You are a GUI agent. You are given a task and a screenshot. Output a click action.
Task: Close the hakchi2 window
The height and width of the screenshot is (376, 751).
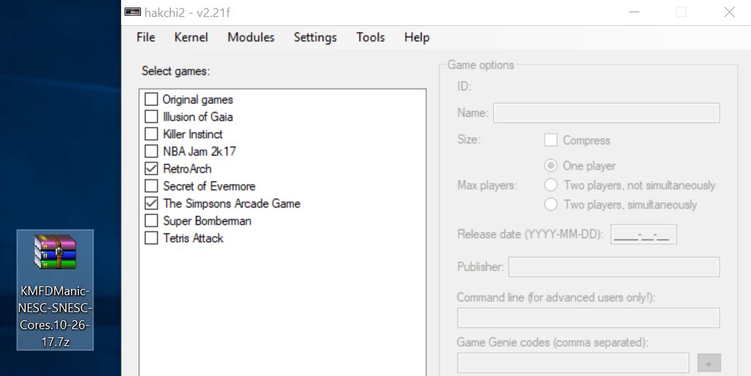pyautogui.click(x=729, y=12)
